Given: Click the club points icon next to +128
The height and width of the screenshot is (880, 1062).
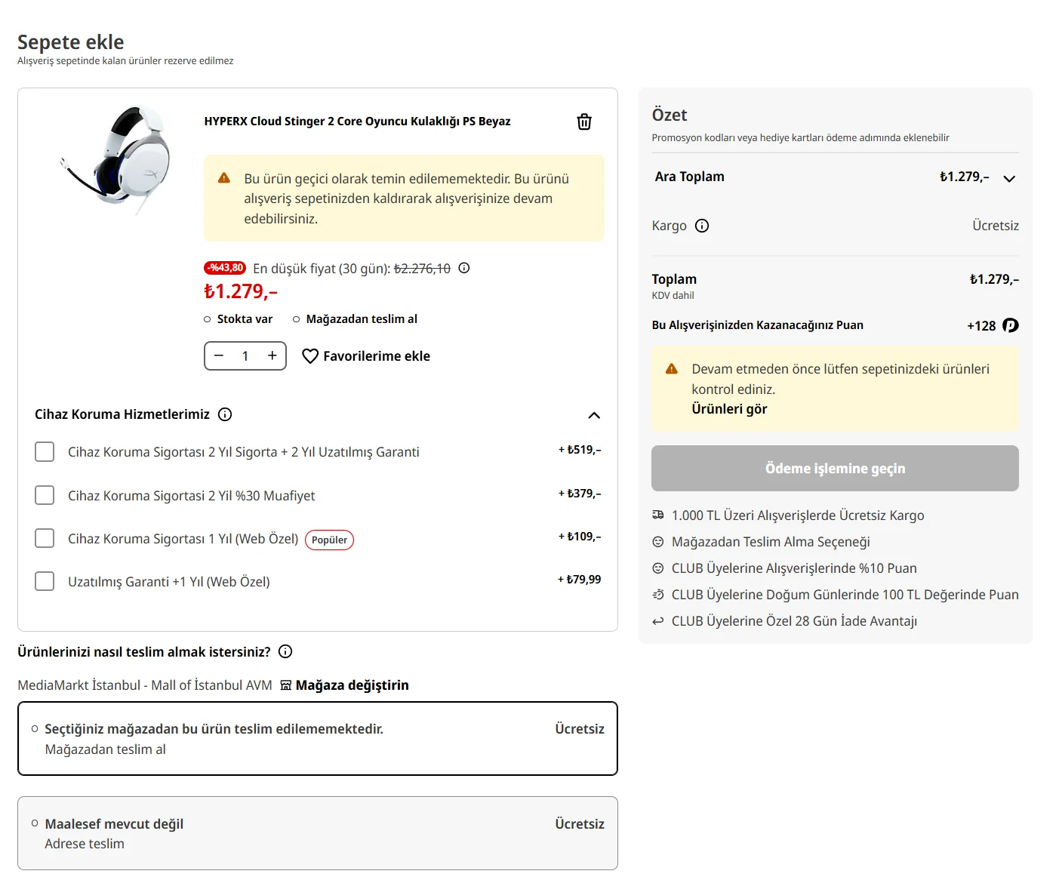Looking at the screenshot, I should (x=1010, y=325).
